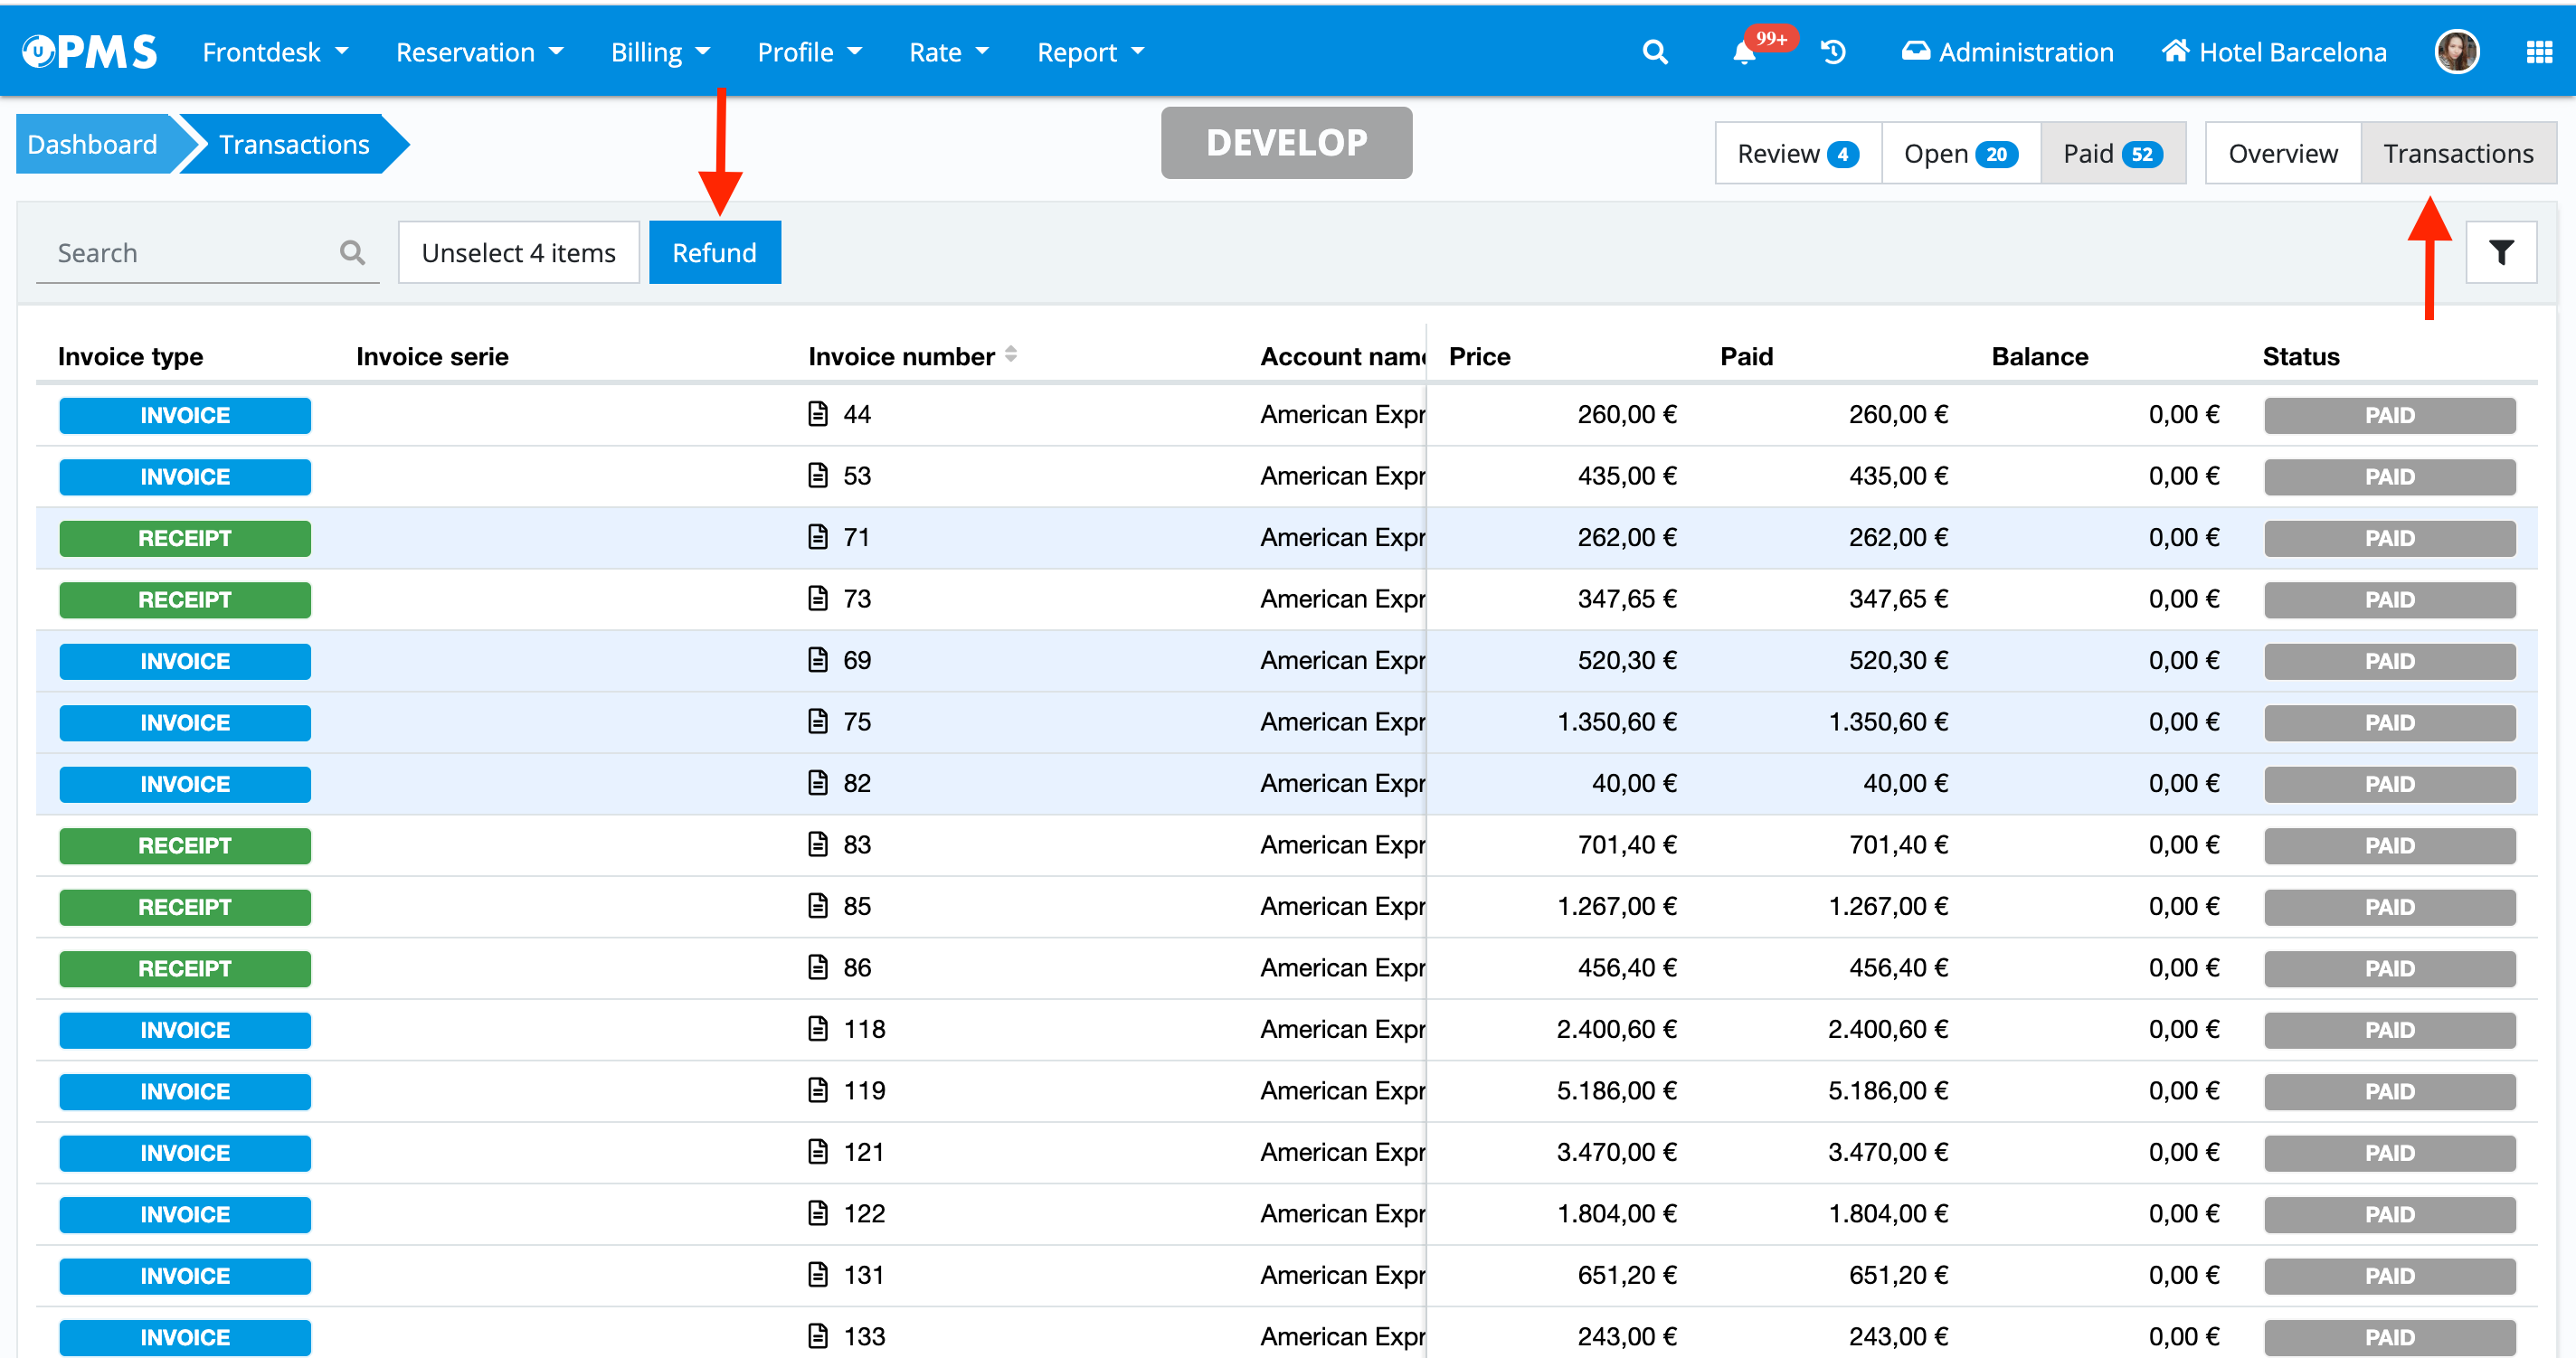The height and width of the screenshot is (1358, 2576).
Task: Expand the Frontdesk dropdown menu
Action: pyautogui.click(x=275, y=52)
